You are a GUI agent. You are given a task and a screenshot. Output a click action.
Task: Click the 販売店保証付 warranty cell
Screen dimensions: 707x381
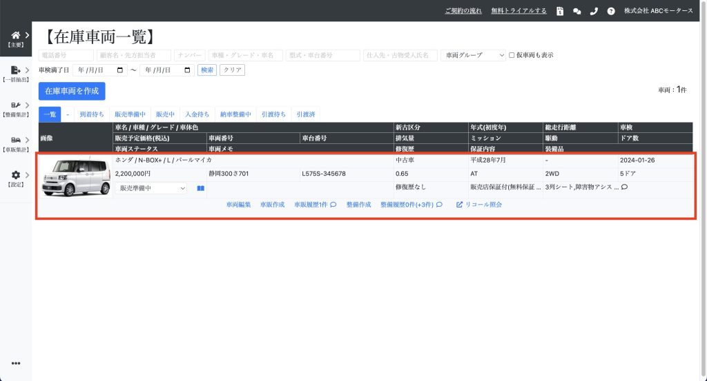505,187
